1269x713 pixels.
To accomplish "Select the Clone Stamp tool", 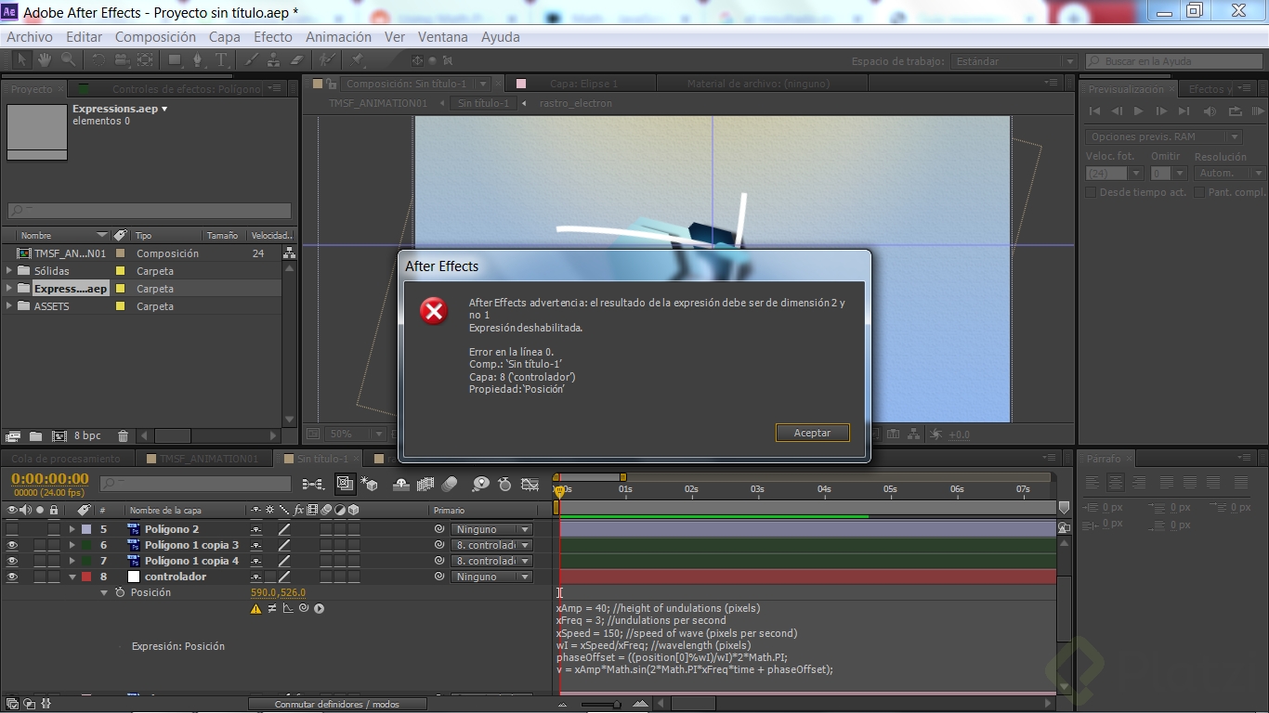I will [x=274, y=59].
